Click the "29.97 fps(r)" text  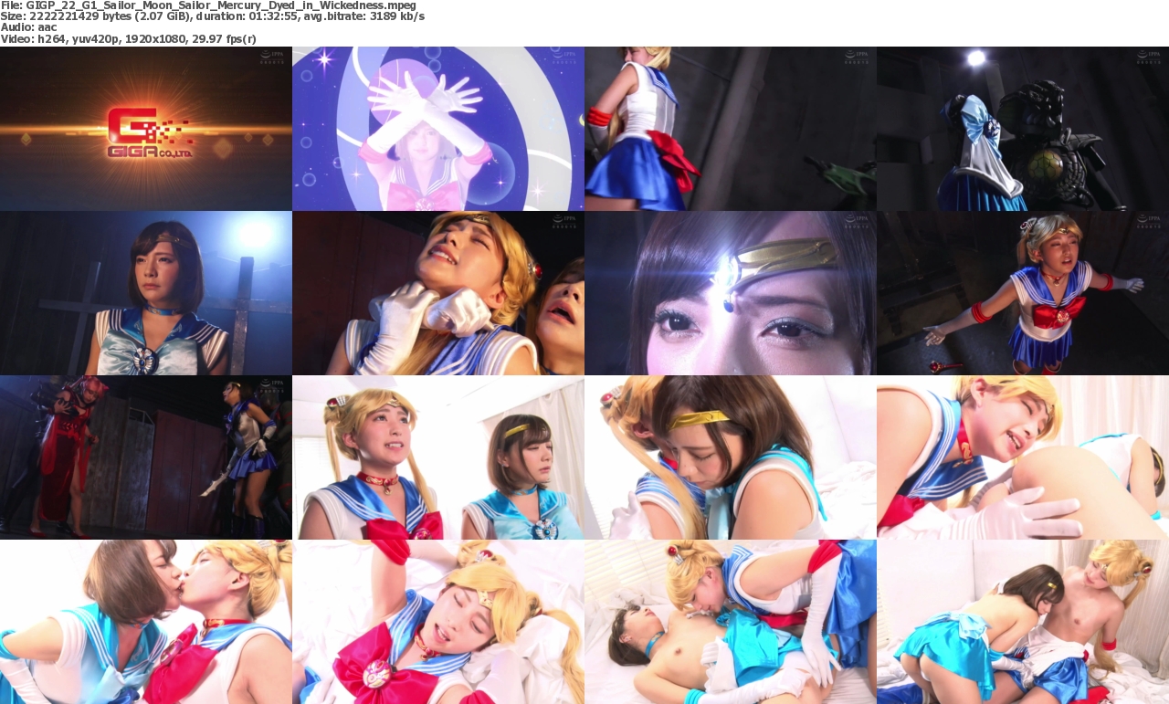click(222, 39)
